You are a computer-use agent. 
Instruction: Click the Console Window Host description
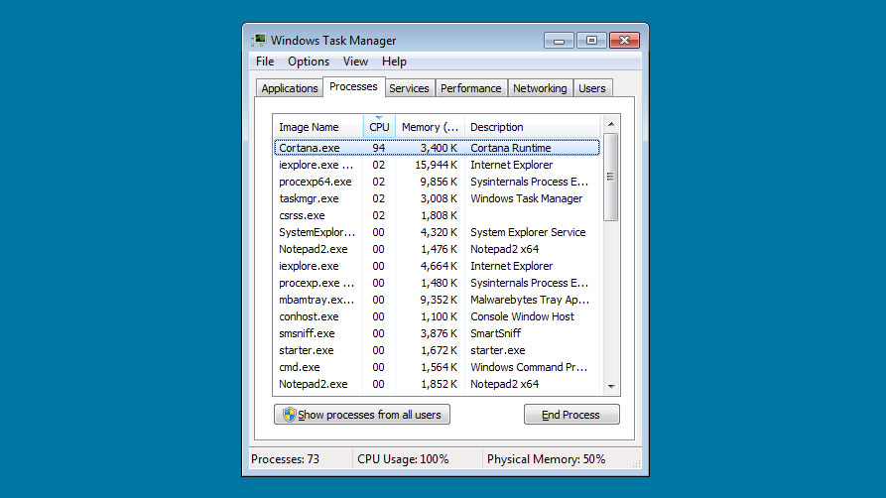coord(522,316)
